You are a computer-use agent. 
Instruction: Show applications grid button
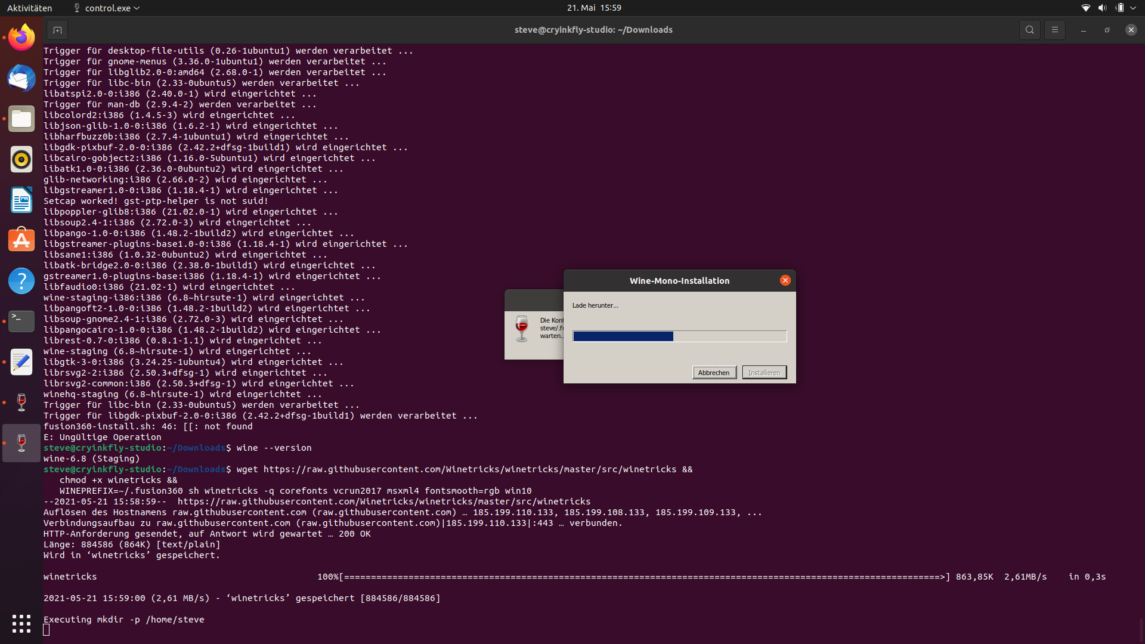coord(21,624)
